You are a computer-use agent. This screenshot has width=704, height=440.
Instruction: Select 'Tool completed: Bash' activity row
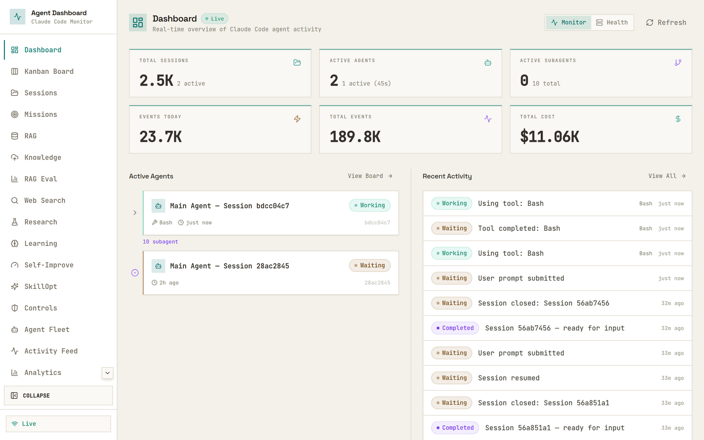coord(557,228)
